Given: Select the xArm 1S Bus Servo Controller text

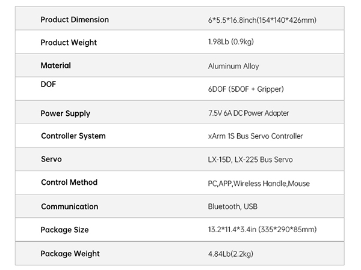Looking at the screenshot, I should click(x=255, y=136).
